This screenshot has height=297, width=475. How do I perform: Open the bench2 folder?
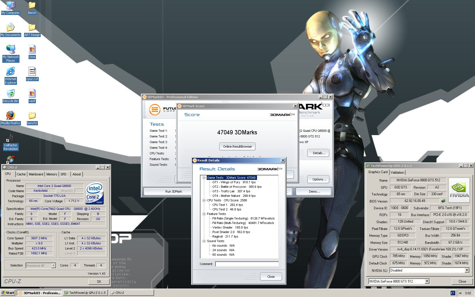tap(32, 118)
